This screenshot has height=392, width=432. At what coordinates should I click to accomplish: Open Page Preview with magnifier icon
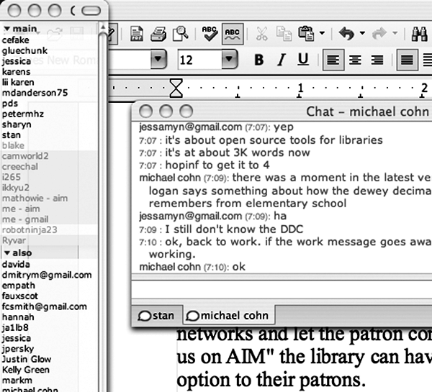(181, 32)
